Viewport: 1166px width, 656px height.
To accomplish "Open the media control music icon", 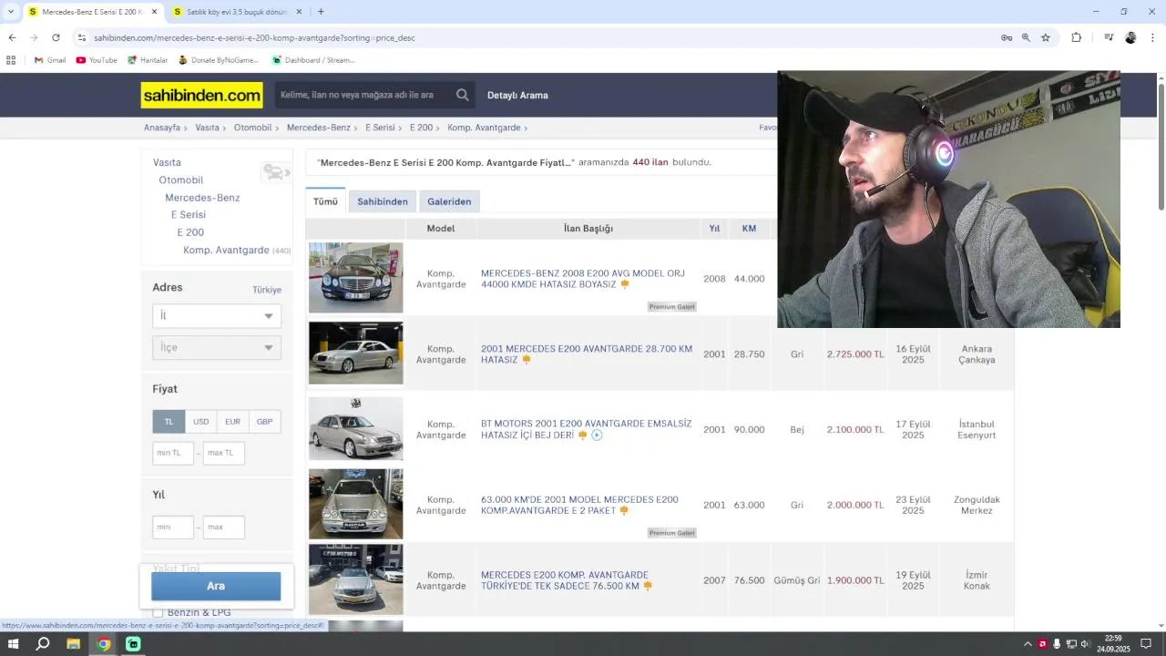I will pyautogui.click(x=1109, y=37).
